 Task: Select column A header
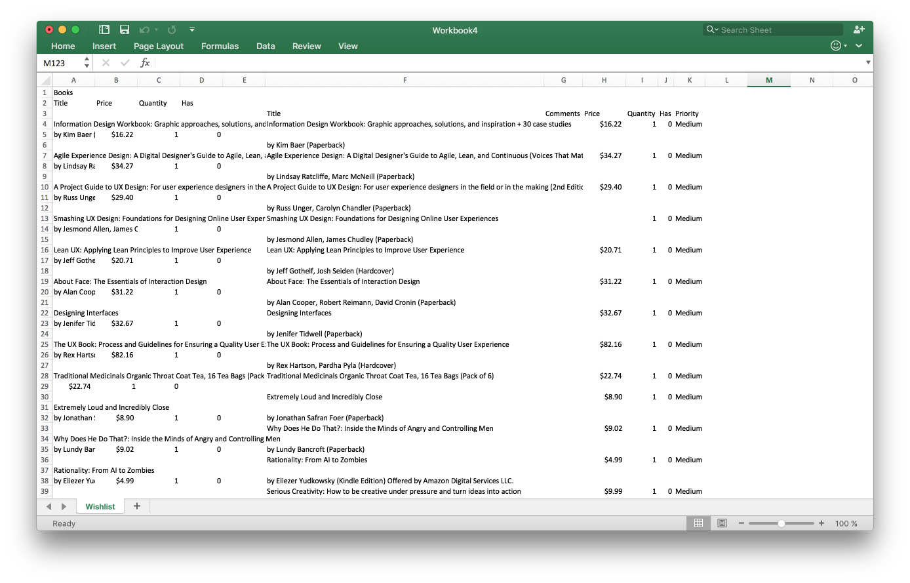coord(73,80)
